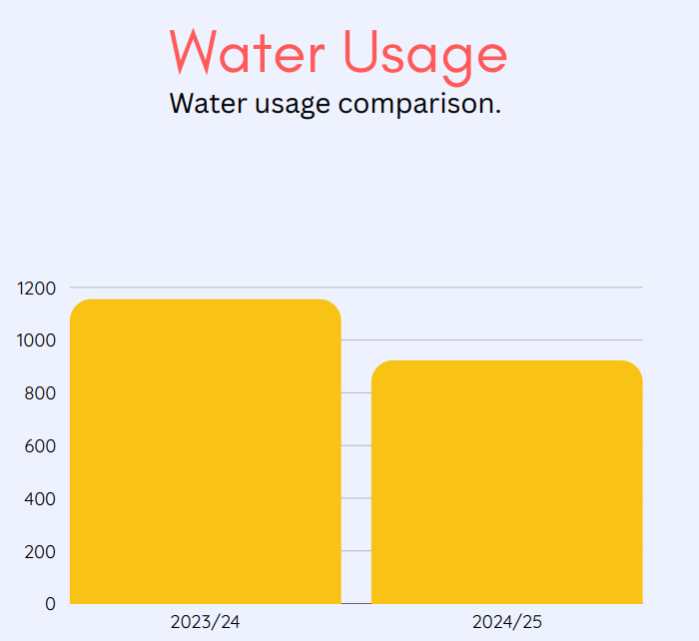Click the 400 gridline segment between the bars

point(355,498)
